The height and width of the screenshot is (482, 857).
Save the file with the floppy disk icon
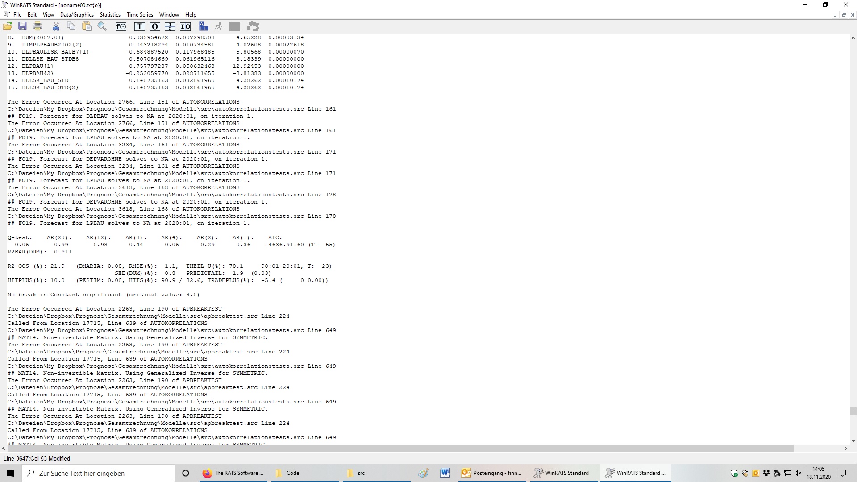click(x=22, y=27)
